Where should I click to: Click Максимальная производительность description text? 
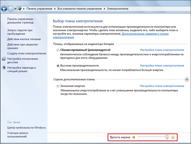click(x=112, y=70)
